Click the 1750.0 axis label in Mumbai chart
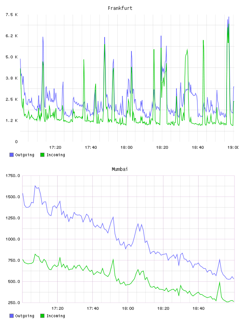The image size is (240, 322). point(13,176)
